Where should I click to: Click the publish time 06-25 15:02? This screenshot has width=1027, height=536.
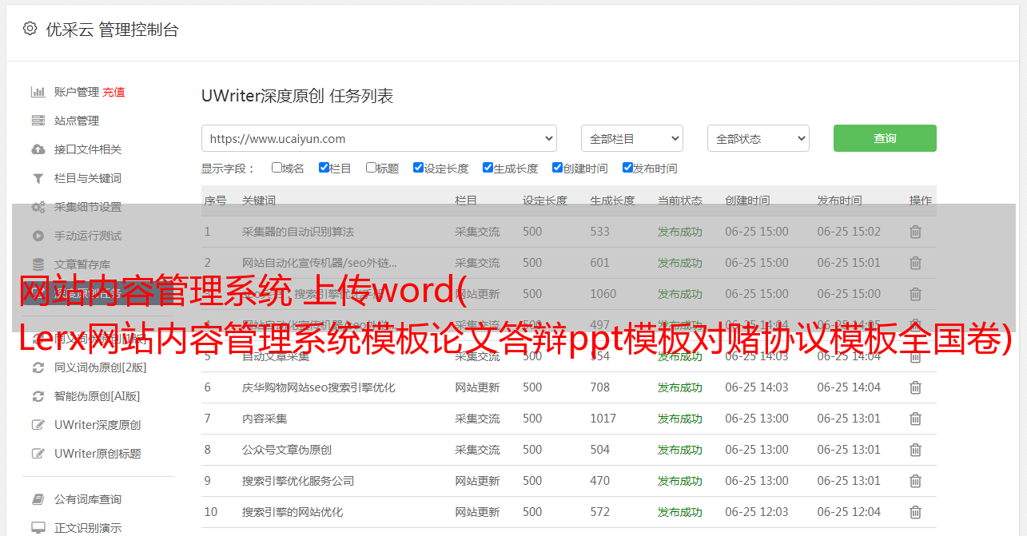coord(849,232)
